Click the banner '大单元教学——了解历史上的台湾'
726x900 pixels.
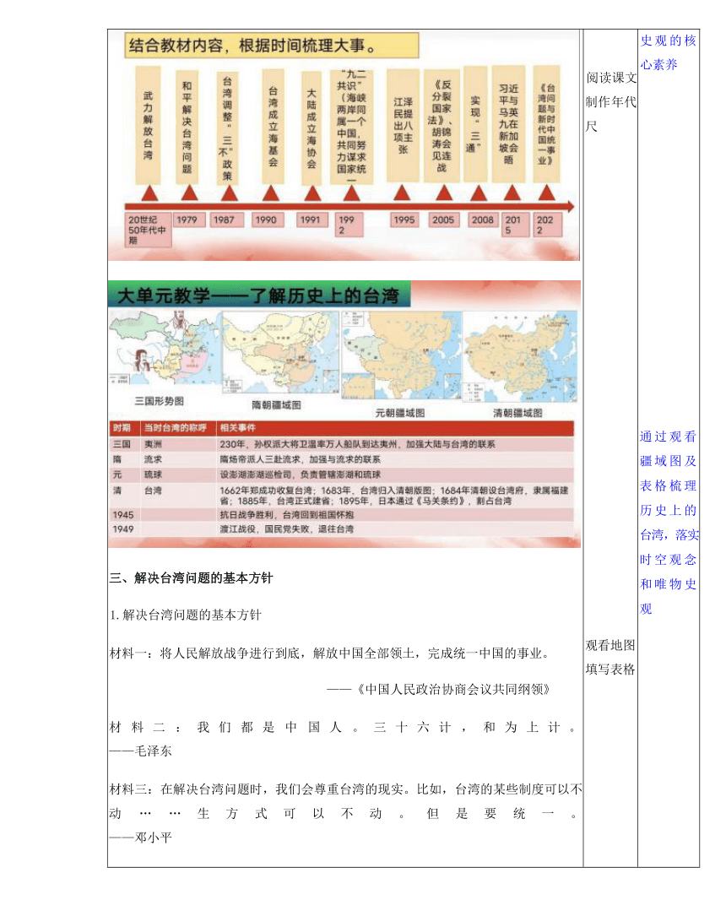pyautogui.click(x=259, y=295)
